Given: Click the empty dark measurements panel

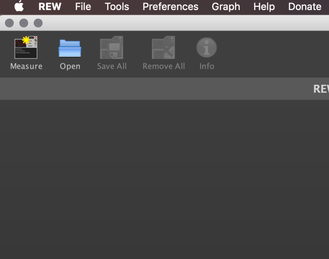Looking at the screenshot, I should [164, 176].
